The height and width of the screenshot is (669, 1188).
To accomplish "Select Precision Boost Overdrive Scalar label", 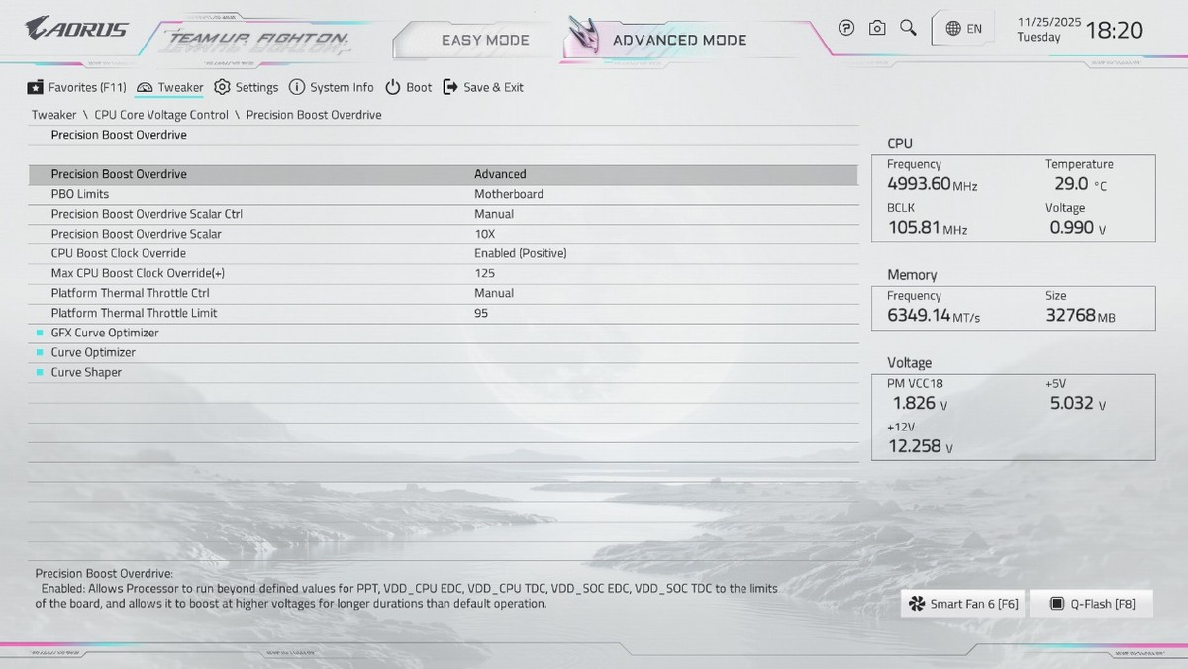I will pyautogui.click(x=137, y=234).
